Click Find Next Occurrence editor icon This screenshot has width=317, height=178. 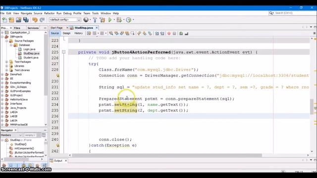122,33
